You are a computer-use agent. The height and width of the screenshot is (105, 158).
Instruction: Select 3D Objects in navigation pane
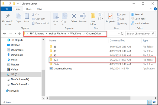click(15, 40)
